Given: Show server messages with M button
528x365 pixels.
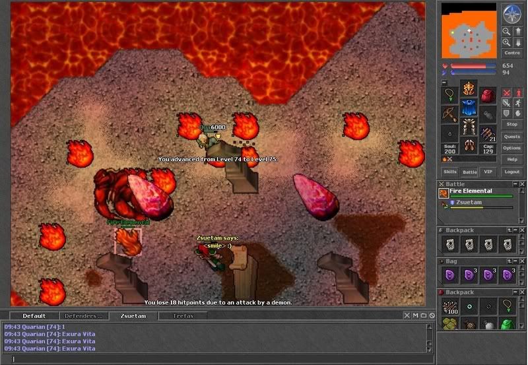Looking at the screenshot, I should [x=415, y=315].
